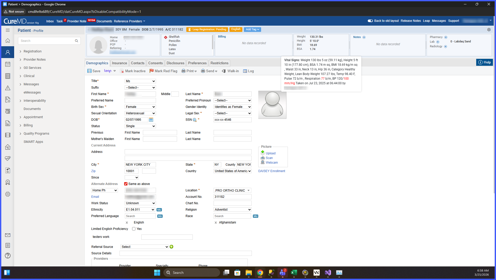Open the patient header settings gear

(489, 30)
